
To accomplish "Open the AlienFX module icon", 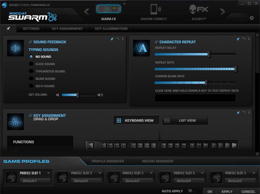I will (x=199, y=9).
